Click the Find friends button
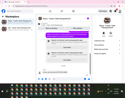 pyautogui.click(x=103, y=11)
